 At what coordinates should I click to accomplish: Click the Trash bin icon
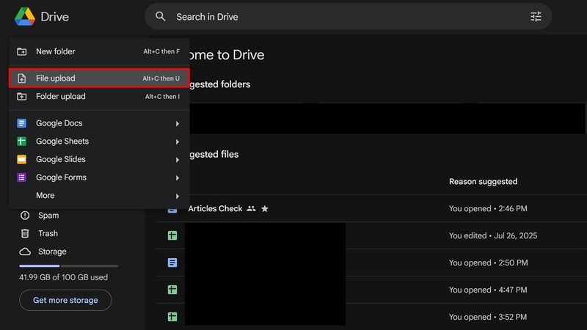25,233
